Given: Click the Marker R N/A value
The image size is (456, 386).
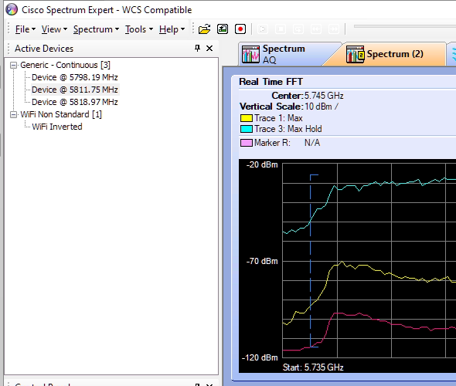Looking at the screenshot, I should 312,143.
